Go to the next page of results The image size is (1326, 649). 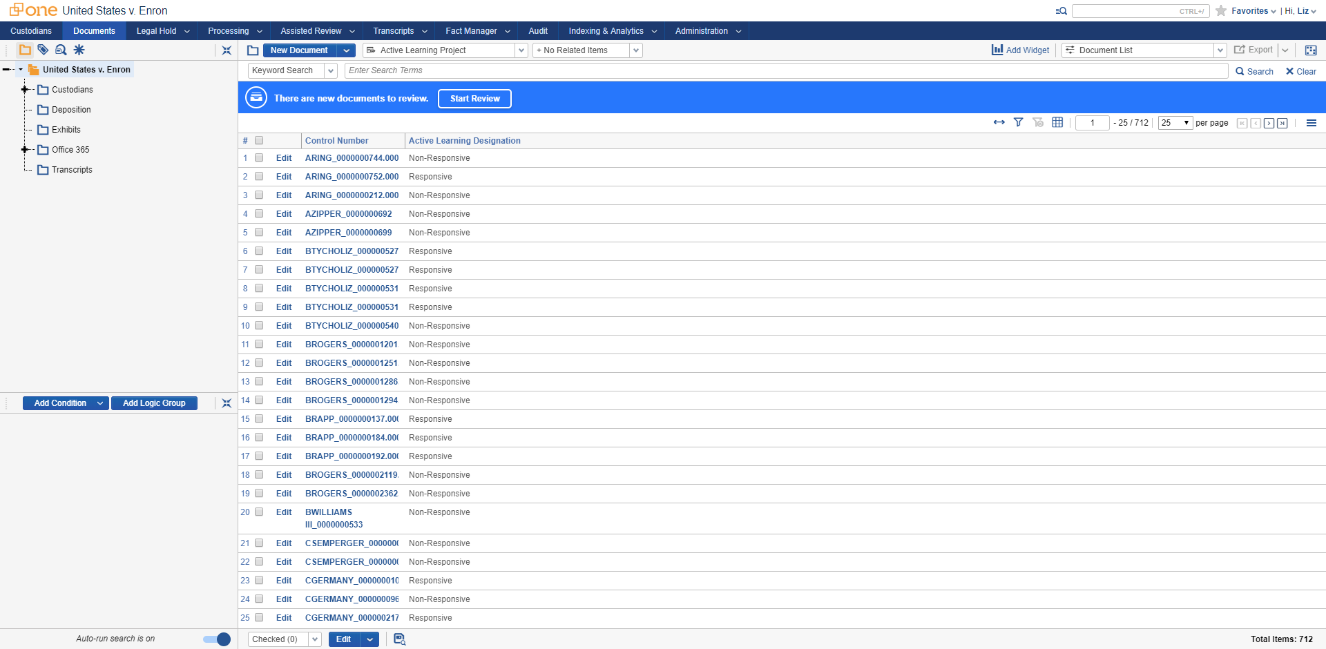click(1269, 123)
